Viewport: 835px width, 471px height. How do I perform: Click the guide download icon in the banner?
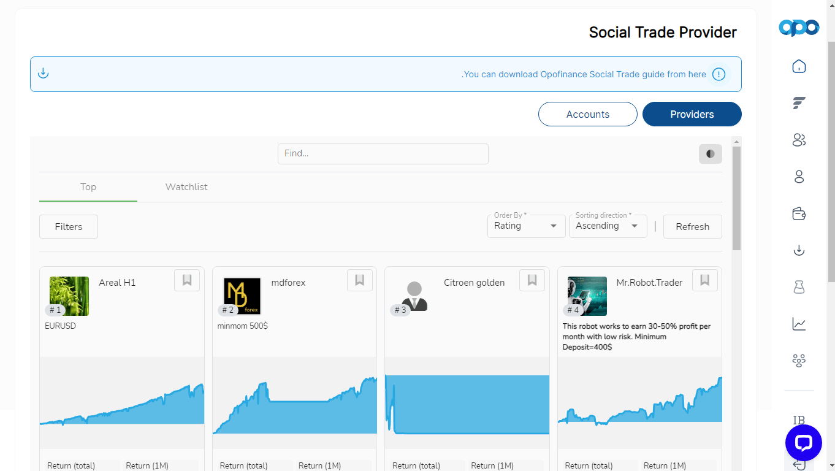click(x=43, y=74)
